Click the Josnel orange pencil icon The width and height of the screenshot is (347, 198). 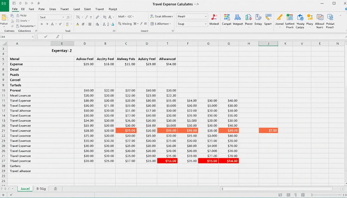[x=279, y=17]
